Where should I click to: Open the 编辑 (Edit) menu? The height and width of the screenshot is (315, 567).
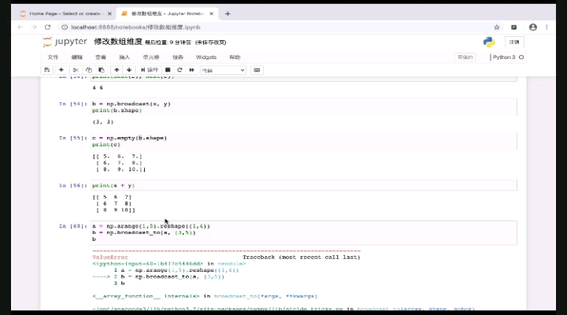pos(76,57)
